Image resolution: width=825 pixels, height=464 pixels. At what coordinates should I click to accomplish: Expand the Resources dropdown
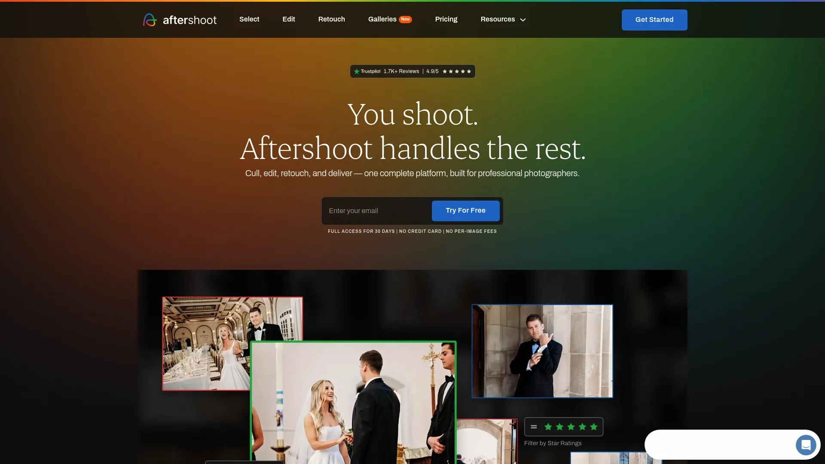503,19
